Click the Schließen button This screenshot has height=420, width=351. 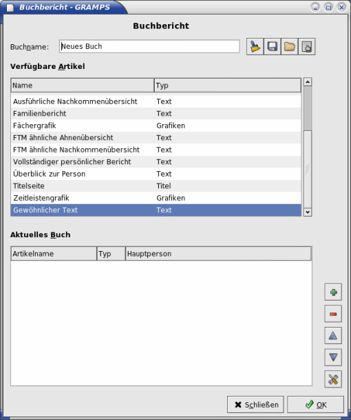pyautogui.click(x=255, y=404)
